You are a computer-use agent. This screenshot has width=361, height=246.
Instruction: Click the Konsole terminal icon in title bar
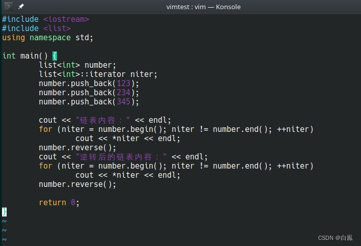[x=9, y=7]
